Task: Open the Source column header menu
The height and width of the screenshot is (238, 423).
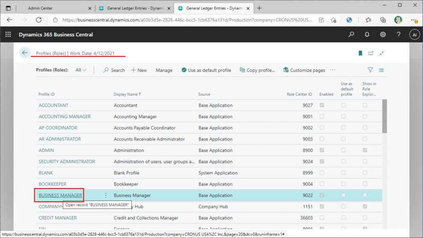Action: coord(204,94)
